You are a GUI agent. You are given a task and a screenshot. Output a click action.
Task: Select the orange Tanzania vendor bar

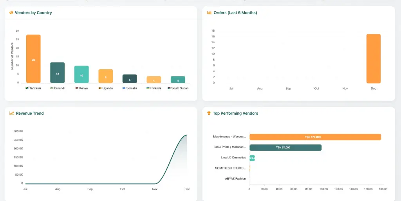point(33,59)
